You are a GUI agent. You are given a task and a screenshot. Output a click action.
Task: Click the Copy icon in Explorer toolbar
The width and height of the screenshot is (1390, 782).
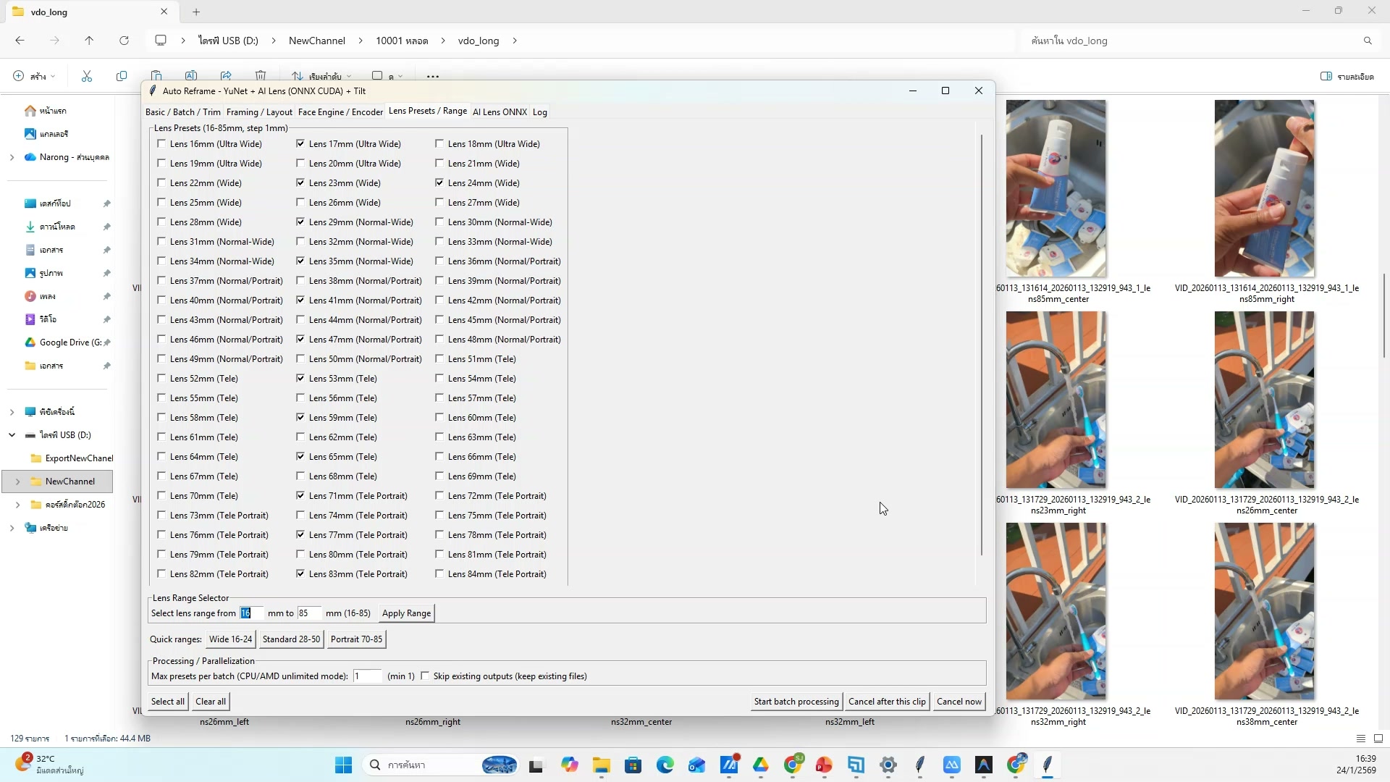tap(122, 76)
